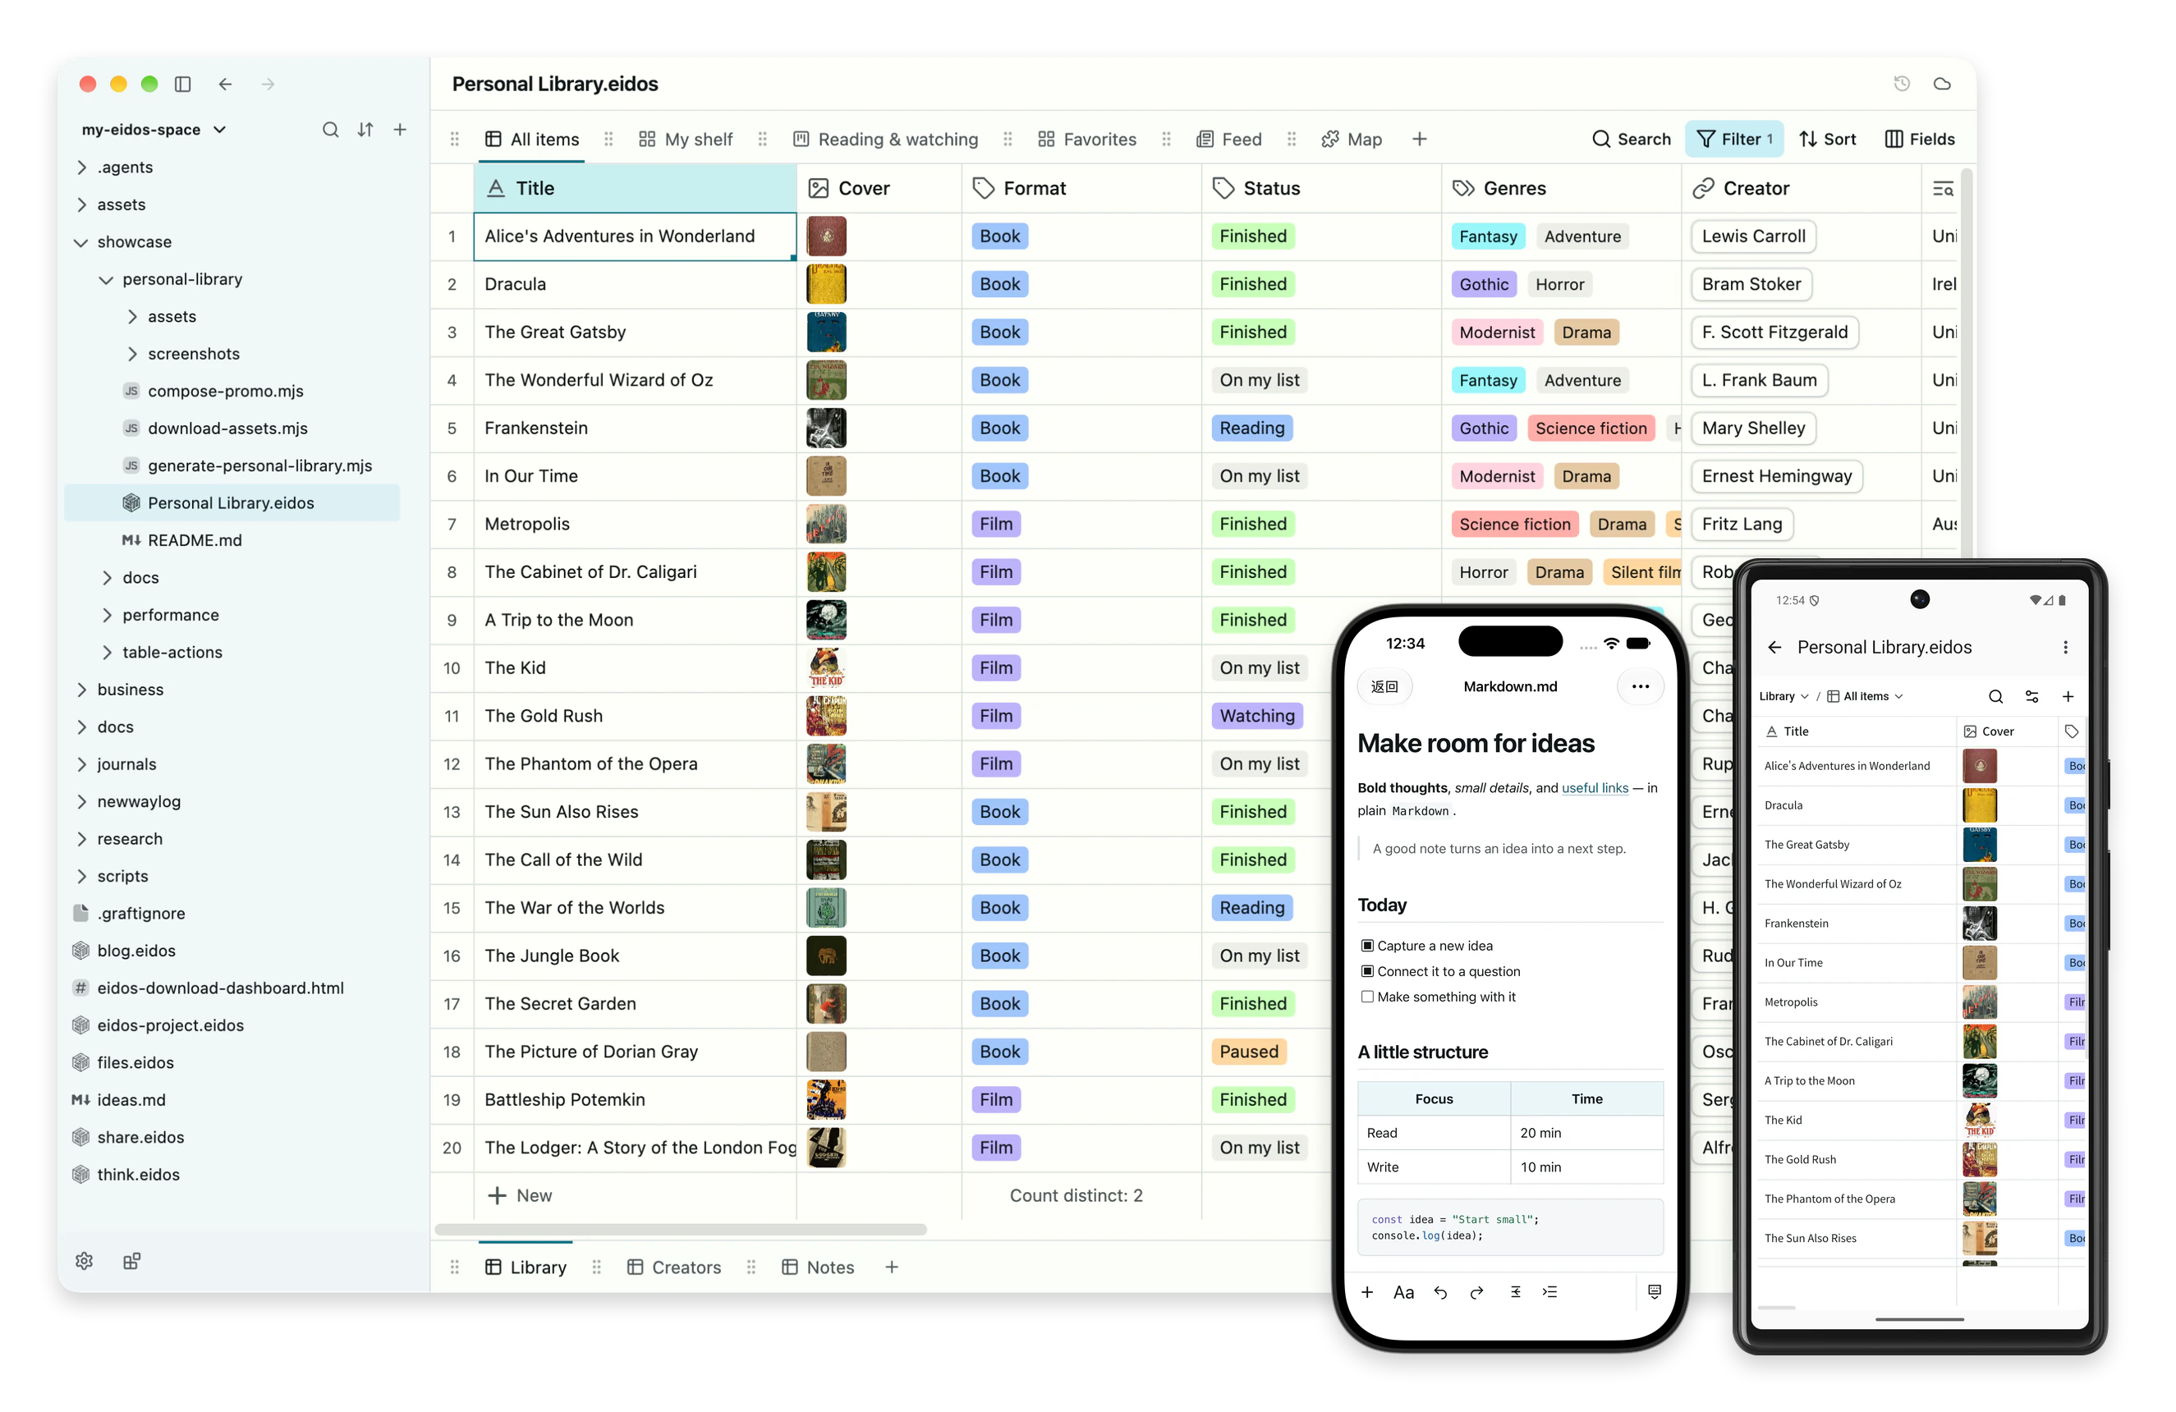Screen dimensions: 2176x1412
Task: Click the Search button in toolbar
Action: coord(1631,139)
